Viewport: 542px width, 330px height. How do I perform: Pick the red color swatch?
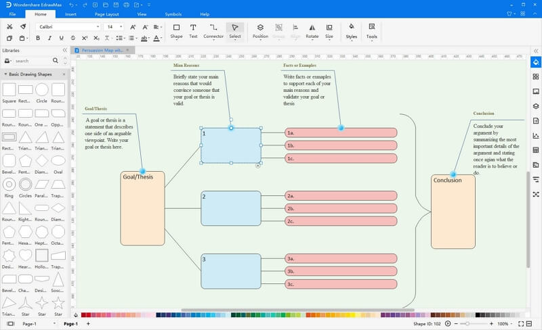88,315
